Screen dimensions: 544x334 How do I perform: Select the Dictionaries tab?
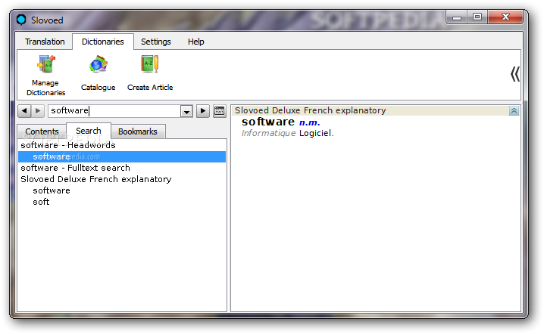(103, 42)
